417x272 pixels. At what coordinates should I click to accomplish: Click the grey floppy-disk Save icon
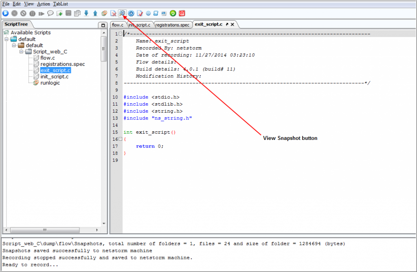click(68, 13)
